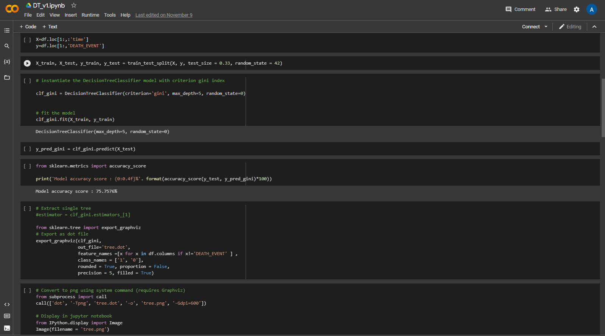Run the train_test_split cell
This screenshot has height=336, width=605.
27,63
